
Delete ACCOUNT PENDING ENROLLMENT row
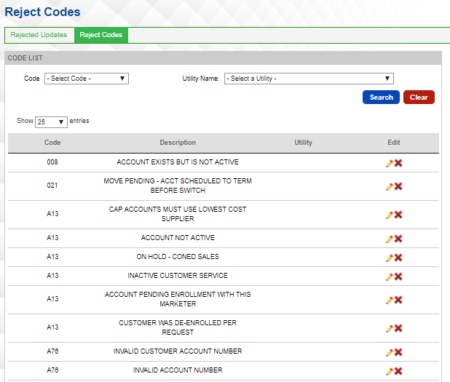click(398, 300)
